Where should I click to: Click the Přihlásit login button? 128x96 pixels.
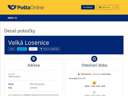pos(88,7)
